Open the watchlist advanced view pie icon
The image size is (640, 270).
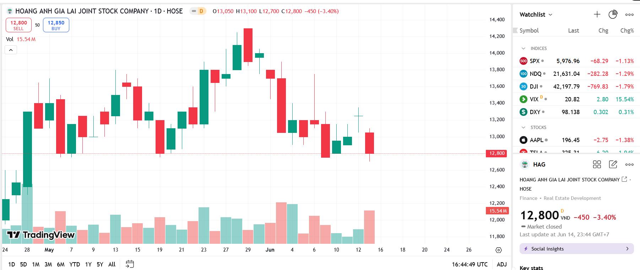[613, 15]
